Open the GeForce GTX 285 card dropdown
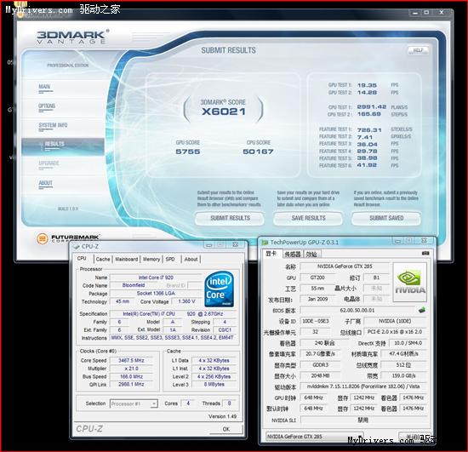The width and height of the screenshot is (468, 452). pyautogui.click(x=314, y=436)
